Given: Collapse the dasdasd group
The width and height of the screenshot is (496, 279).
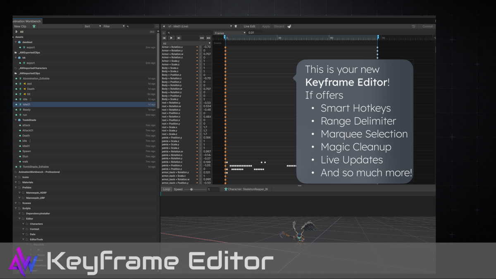Looking at the screenshot, I should (16, 42).
